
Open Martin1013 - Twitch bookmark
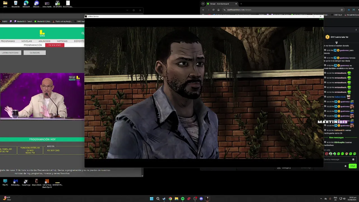[23, 21]
